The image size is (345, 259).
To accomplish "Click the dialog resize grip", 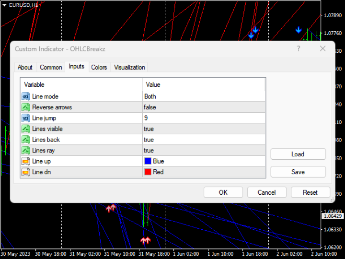I will coord(332,200).
